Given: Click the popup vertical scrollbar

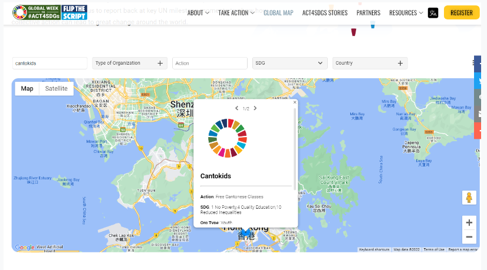Looking at the screenshot, I should (x=295, y=149).
